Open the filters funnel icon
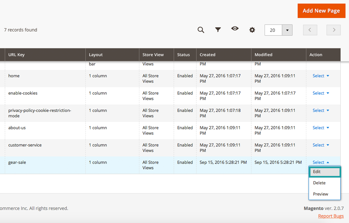349x223 pixels. (218, 30)
